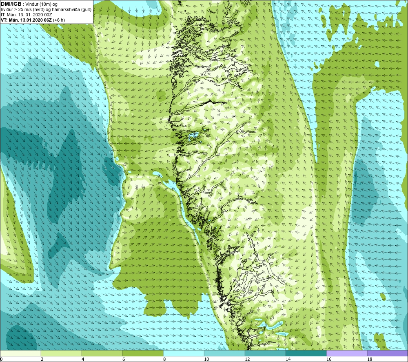Image resolution: width=408 pixels, height=362 pixels.
Task: Select the teal 10–12 legend swatch
Action: [224, 353]
